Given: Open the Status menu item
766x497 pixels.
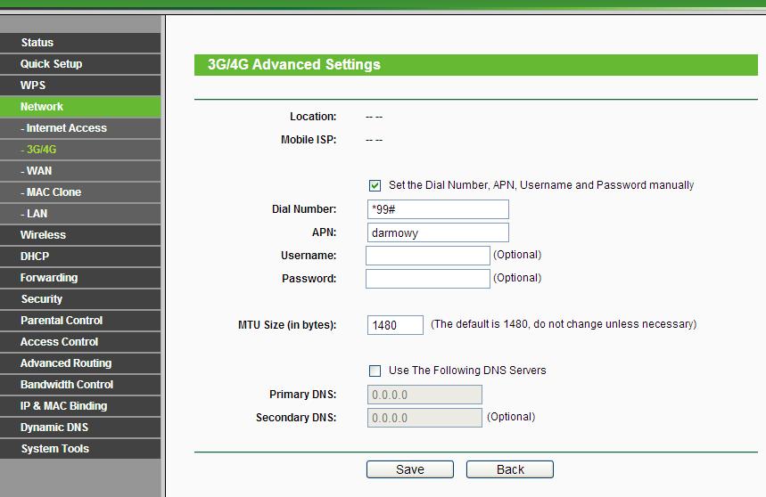Looking at the screenshot, I should click(37, 43).
